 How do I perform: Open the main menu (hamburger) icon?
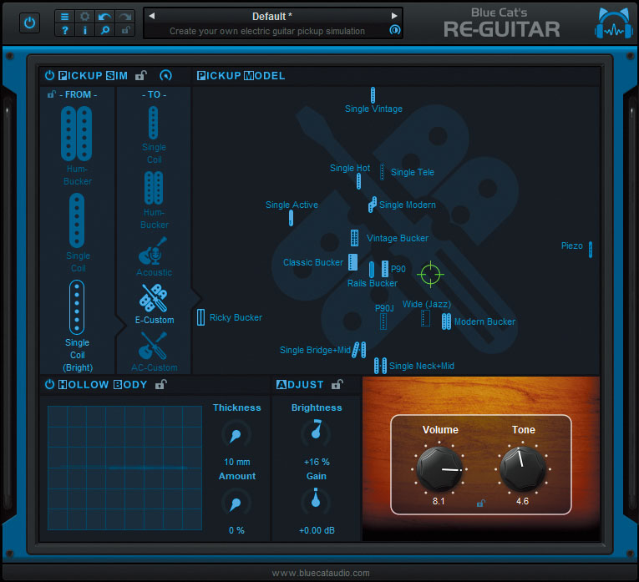tap(65, 17)
